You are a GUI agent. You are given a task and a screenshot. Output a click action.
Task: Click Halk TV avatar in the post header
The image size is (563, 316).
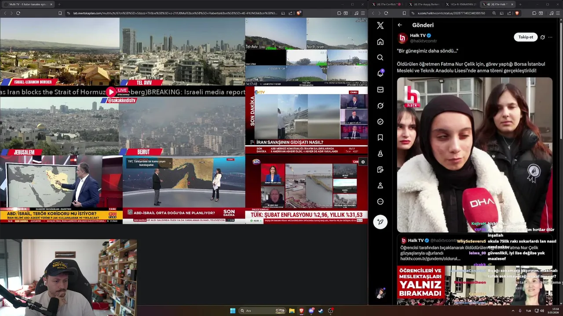click(x=402, y=38)
